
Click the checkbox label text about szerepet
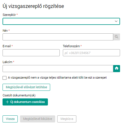click(x=57, y=78)
